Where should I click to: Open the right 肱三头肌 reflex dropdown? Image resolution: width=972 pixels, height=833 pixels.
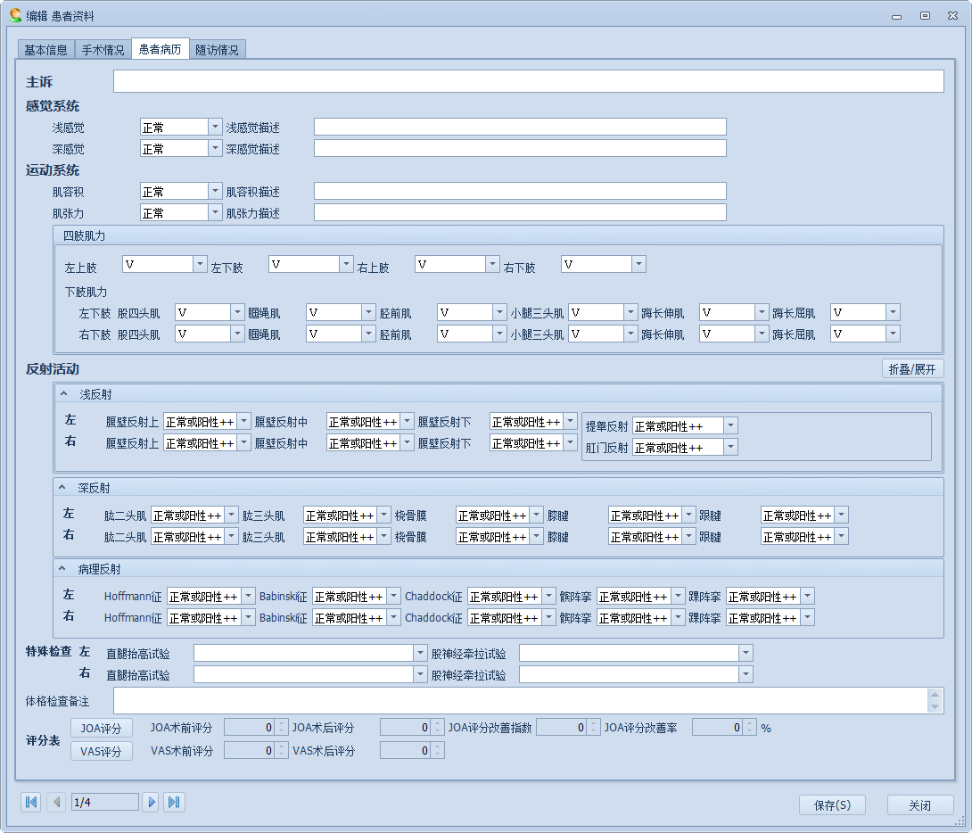pos(383,536)
